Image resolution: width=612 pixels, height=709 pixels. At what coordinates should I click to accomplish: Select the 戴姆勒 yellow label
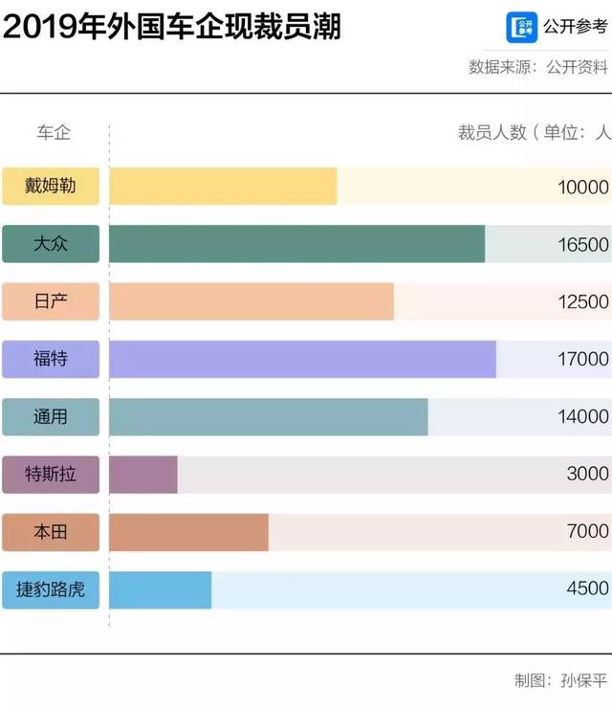coord(51,186)
